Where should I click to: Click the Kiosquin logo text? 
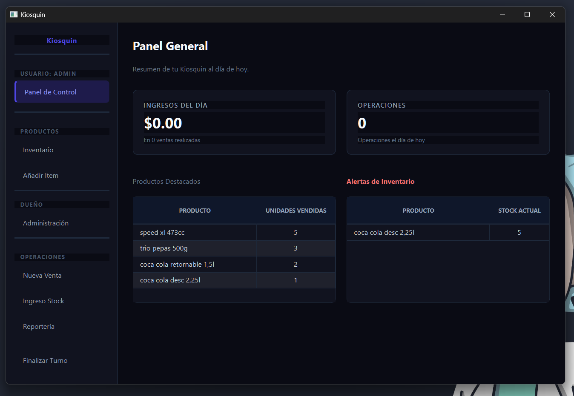[x=61, y=40]
